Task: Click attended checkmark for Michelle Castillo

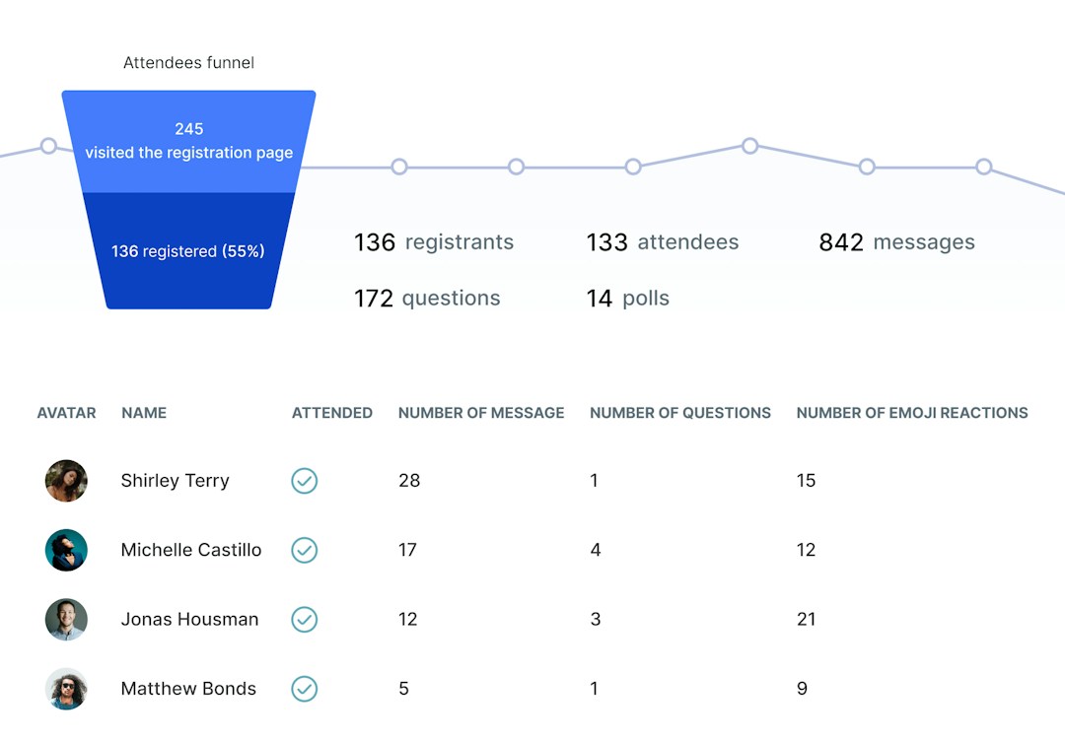Action: 305,550
